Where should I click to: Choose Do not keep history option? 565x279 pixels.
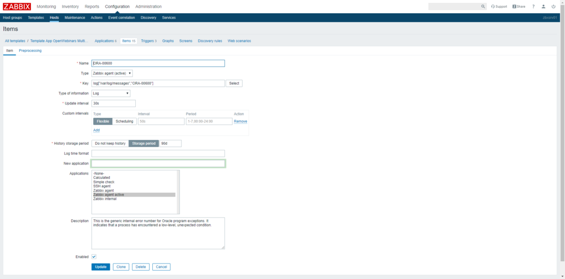pyautogui.click(x=110, y=143)
